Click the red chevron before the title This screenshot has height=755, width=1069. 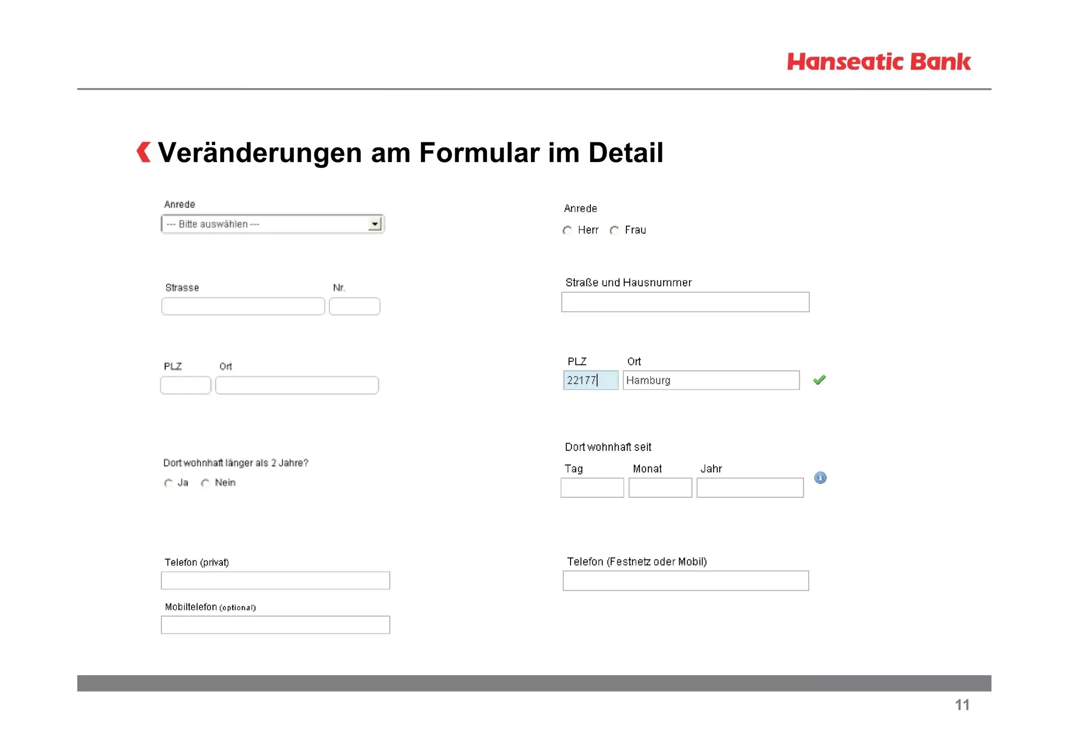click(x=144, y=152)
